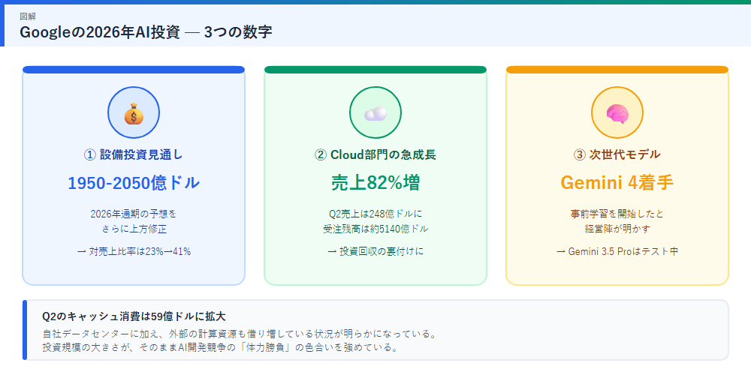Click the cloud icon
This screenshot has width=751, height=375.
click(375, 113)
